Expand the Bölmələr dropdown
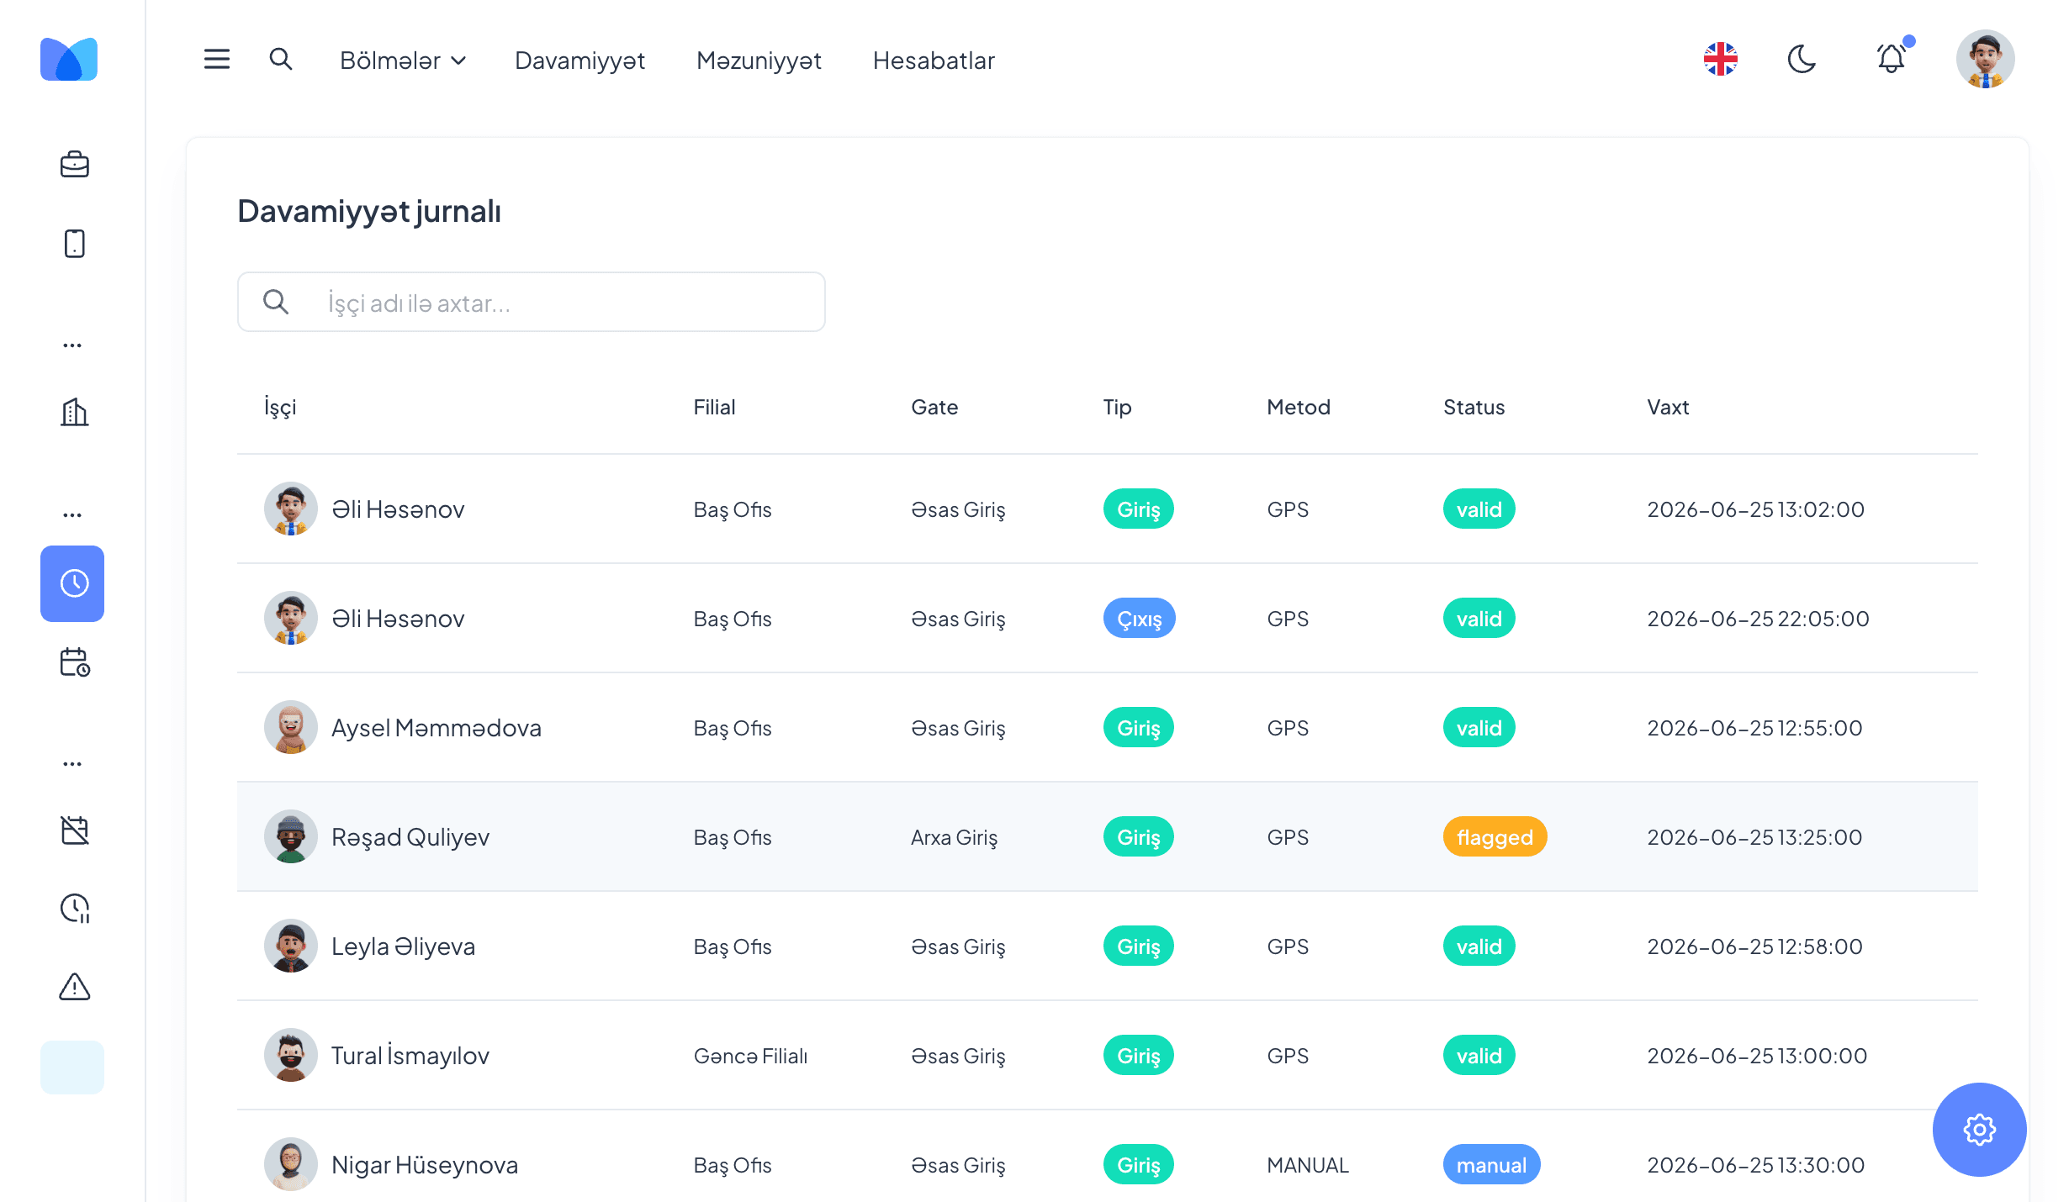 click(403, 61)
